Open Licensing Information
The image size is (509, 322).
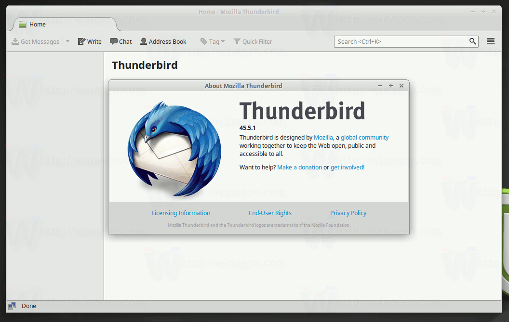pyautogui.click(x=181, y=213)
